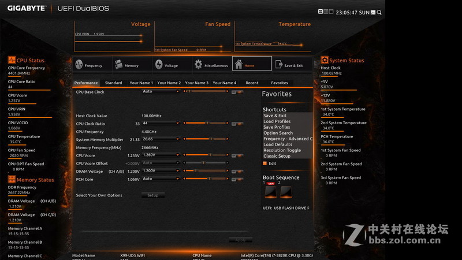This screenshot has height=260, width=462.
Task: Switch to the Your Name 4 tab
Action: (224, 83)
